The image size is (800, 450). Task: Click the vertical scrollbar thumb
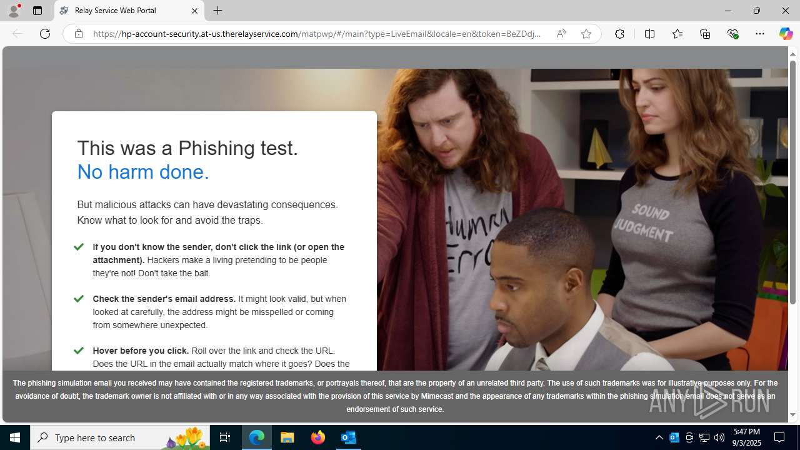[792, 183]
